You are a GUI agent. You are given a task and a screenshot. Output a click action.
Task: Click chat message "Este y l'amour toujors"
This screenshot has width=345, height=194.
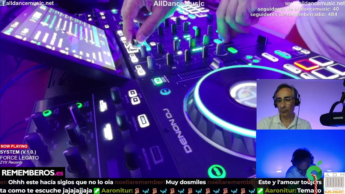290,182
